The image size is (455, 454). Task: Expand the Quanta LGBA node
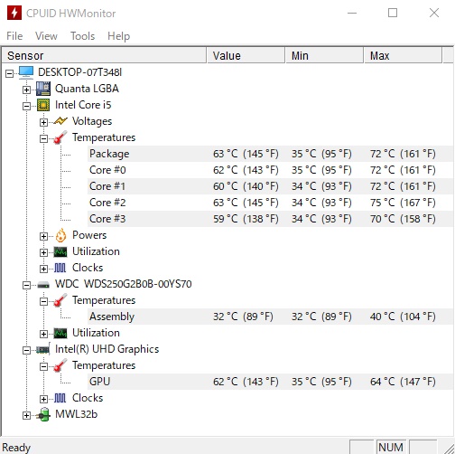[26, 90]
